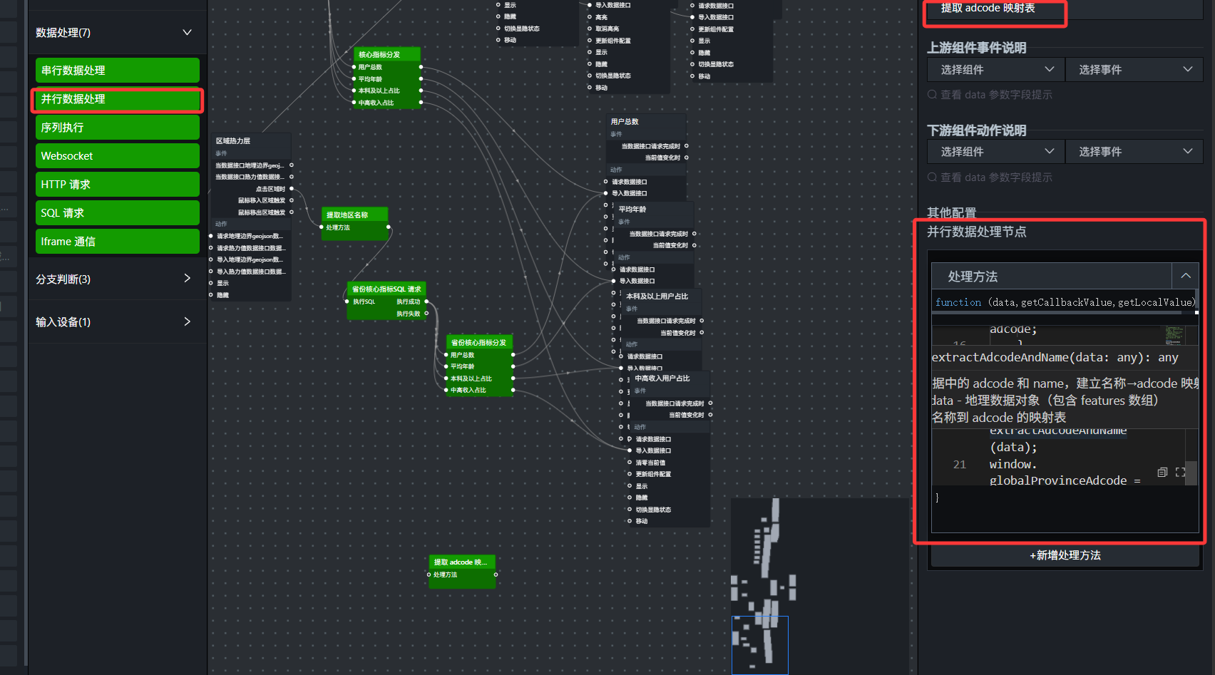Click 中高收入用户占比 切换显隐状态 port
This screenshot has width=1215, height=675.
629,510
